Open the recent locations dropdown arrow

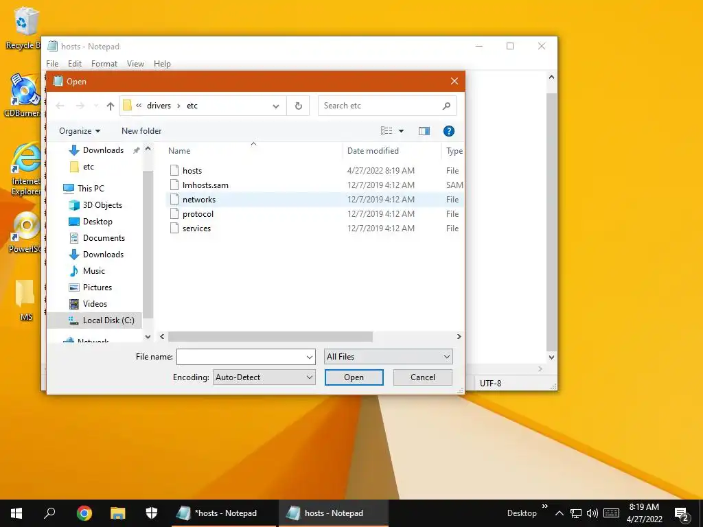(96, 106)
